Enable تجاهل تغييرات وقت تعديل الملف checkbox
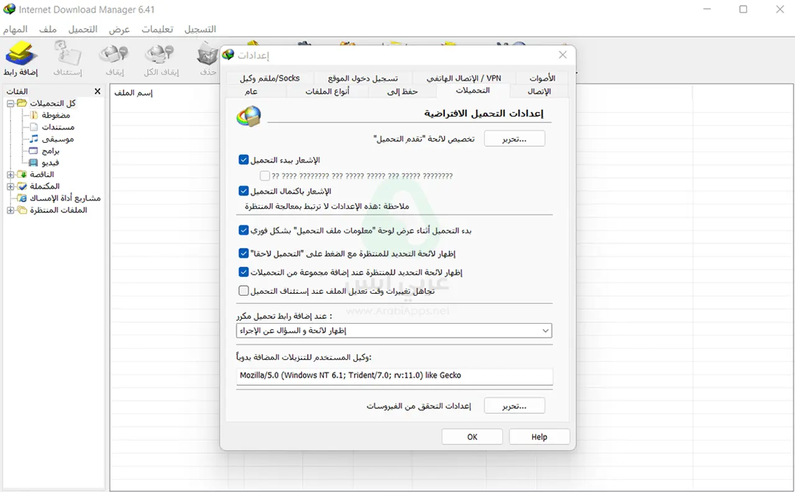Image resolution: width=795 pixels, height=492 pixels. [x=244, y=290]
